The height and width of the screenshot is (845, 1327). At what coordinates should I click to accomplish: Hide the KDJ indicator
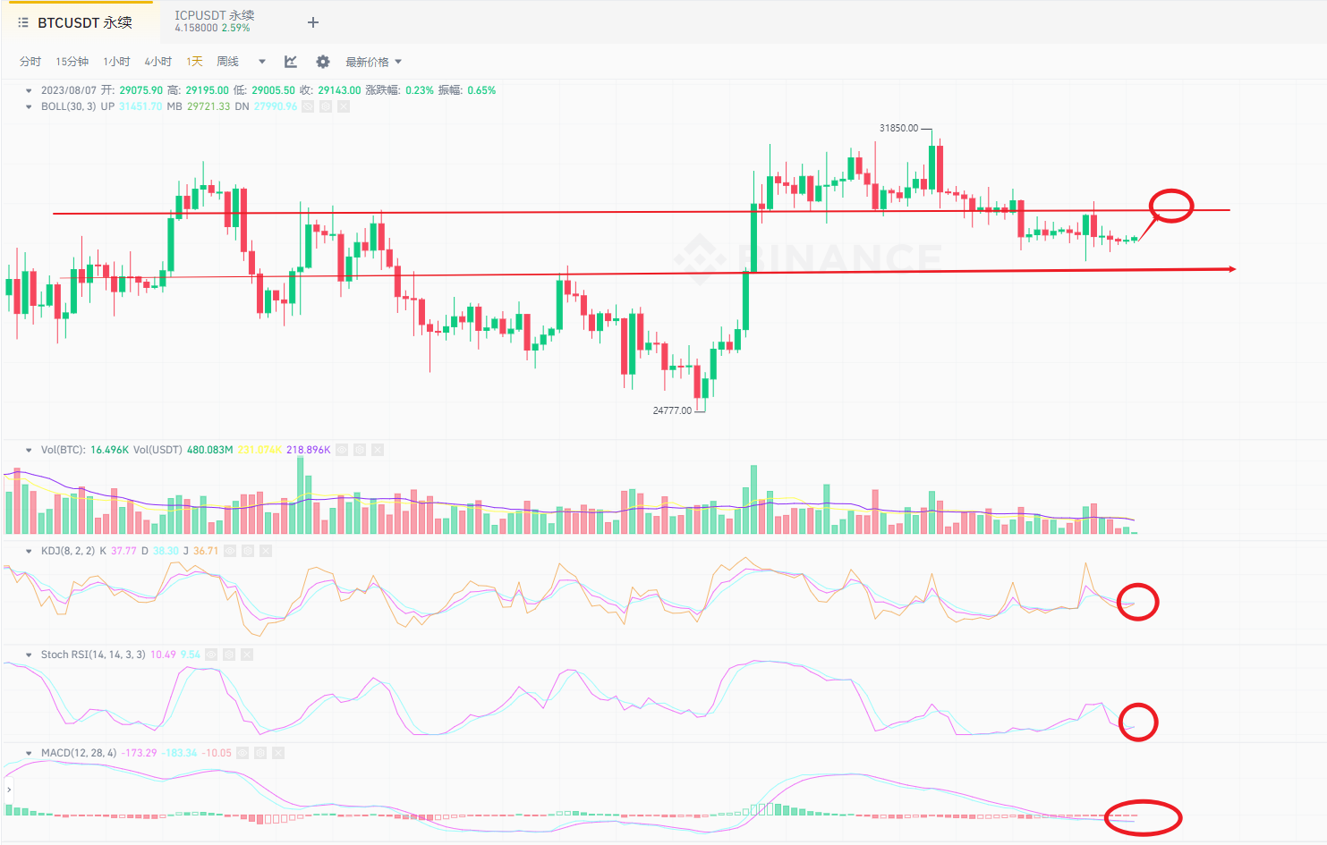[230, 551]
